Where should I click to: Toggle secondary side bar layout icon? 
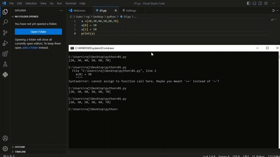coord(260,3)
